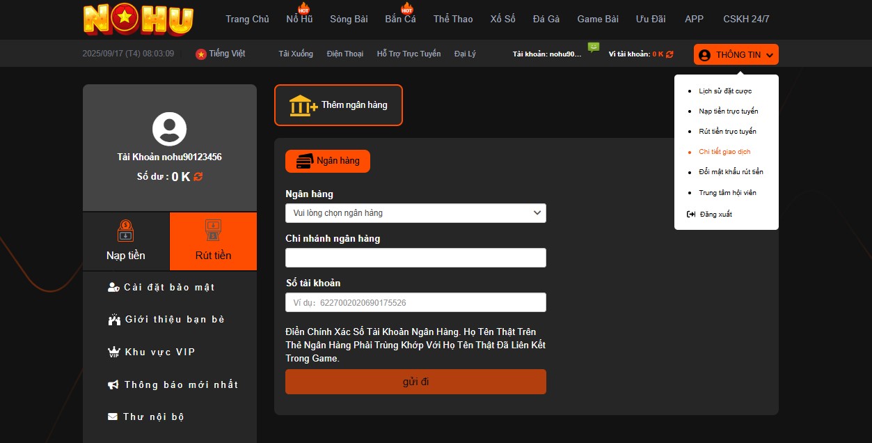Click the Thêm ngân hàng bank icon

(303, 105)
